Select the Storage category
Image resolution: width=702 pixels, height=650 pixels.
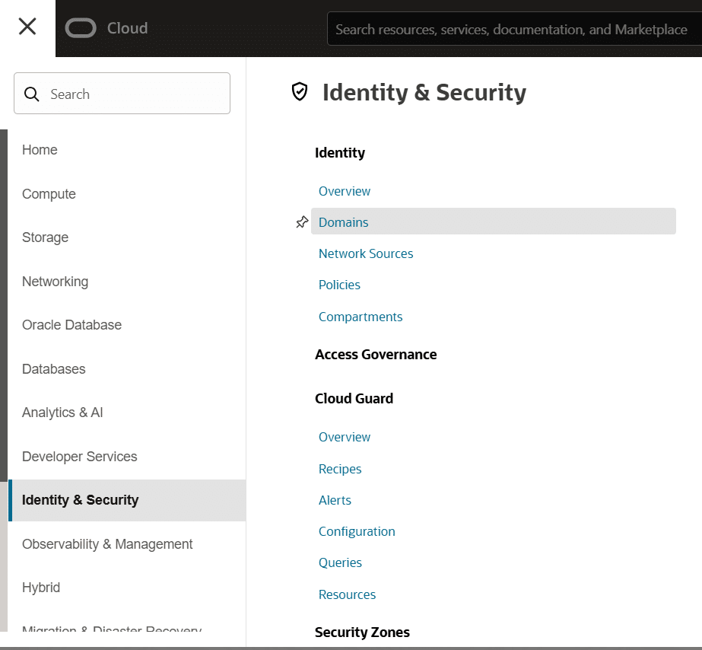[45, 237]
